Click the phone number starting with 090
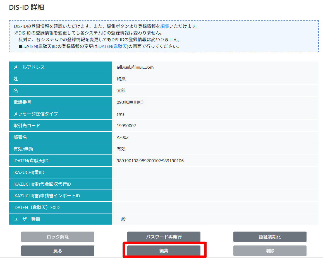323x258 pixels. (130, 102)
